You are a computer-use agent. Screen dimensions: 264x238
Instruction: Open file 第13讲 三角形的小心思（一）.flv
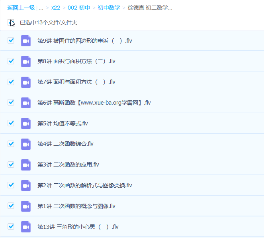(78, 227)
